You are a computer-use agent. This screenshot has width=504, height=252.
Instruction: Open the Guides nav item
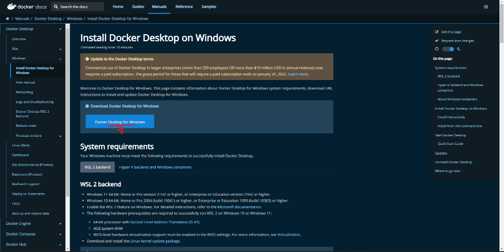[x=138, y=7]
